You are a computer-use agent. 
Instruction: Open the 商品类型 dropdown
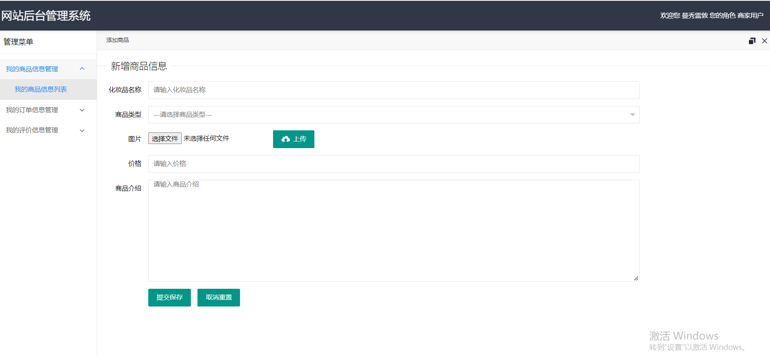pos(388,115)
